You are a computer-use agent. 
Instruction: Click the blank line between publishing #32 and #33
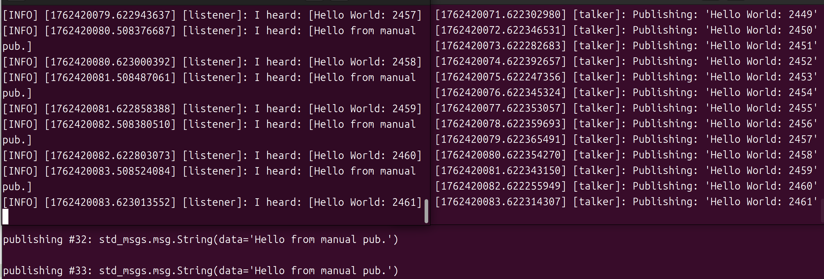pyautogui.click(x=200, y=255)
